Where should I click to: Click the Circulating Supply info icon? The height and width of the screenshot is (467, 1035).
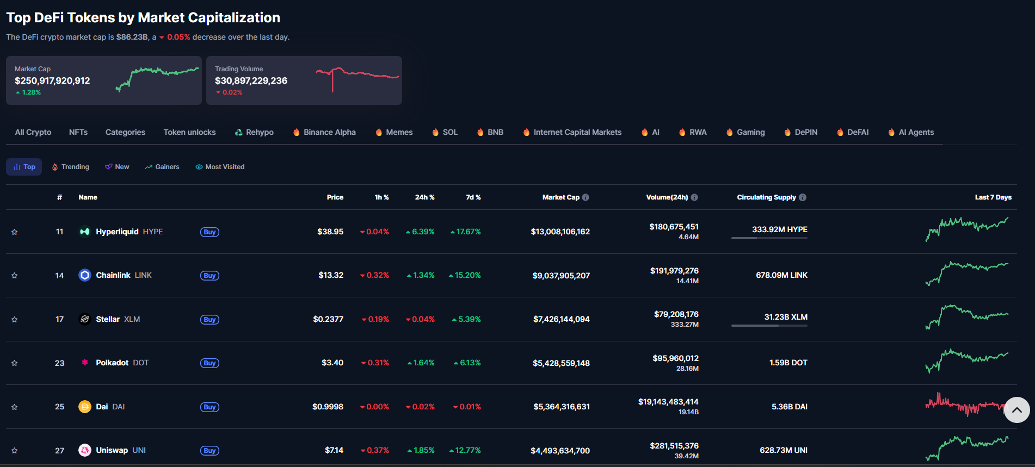pyautogui.click(x=803, y=197)
